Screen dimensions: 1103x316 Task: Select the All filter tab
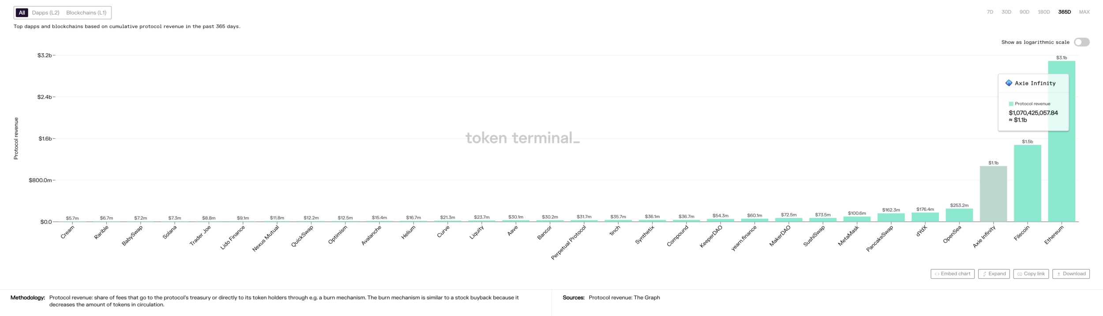[22, 13]
